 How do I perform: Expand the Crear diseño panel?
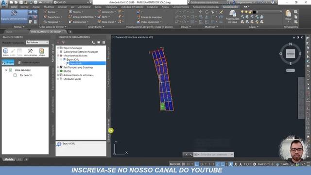[96, 27]
